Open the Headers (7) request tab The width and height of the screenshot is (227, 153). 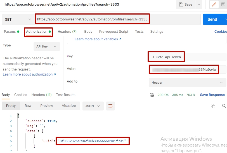pos(67,32)
